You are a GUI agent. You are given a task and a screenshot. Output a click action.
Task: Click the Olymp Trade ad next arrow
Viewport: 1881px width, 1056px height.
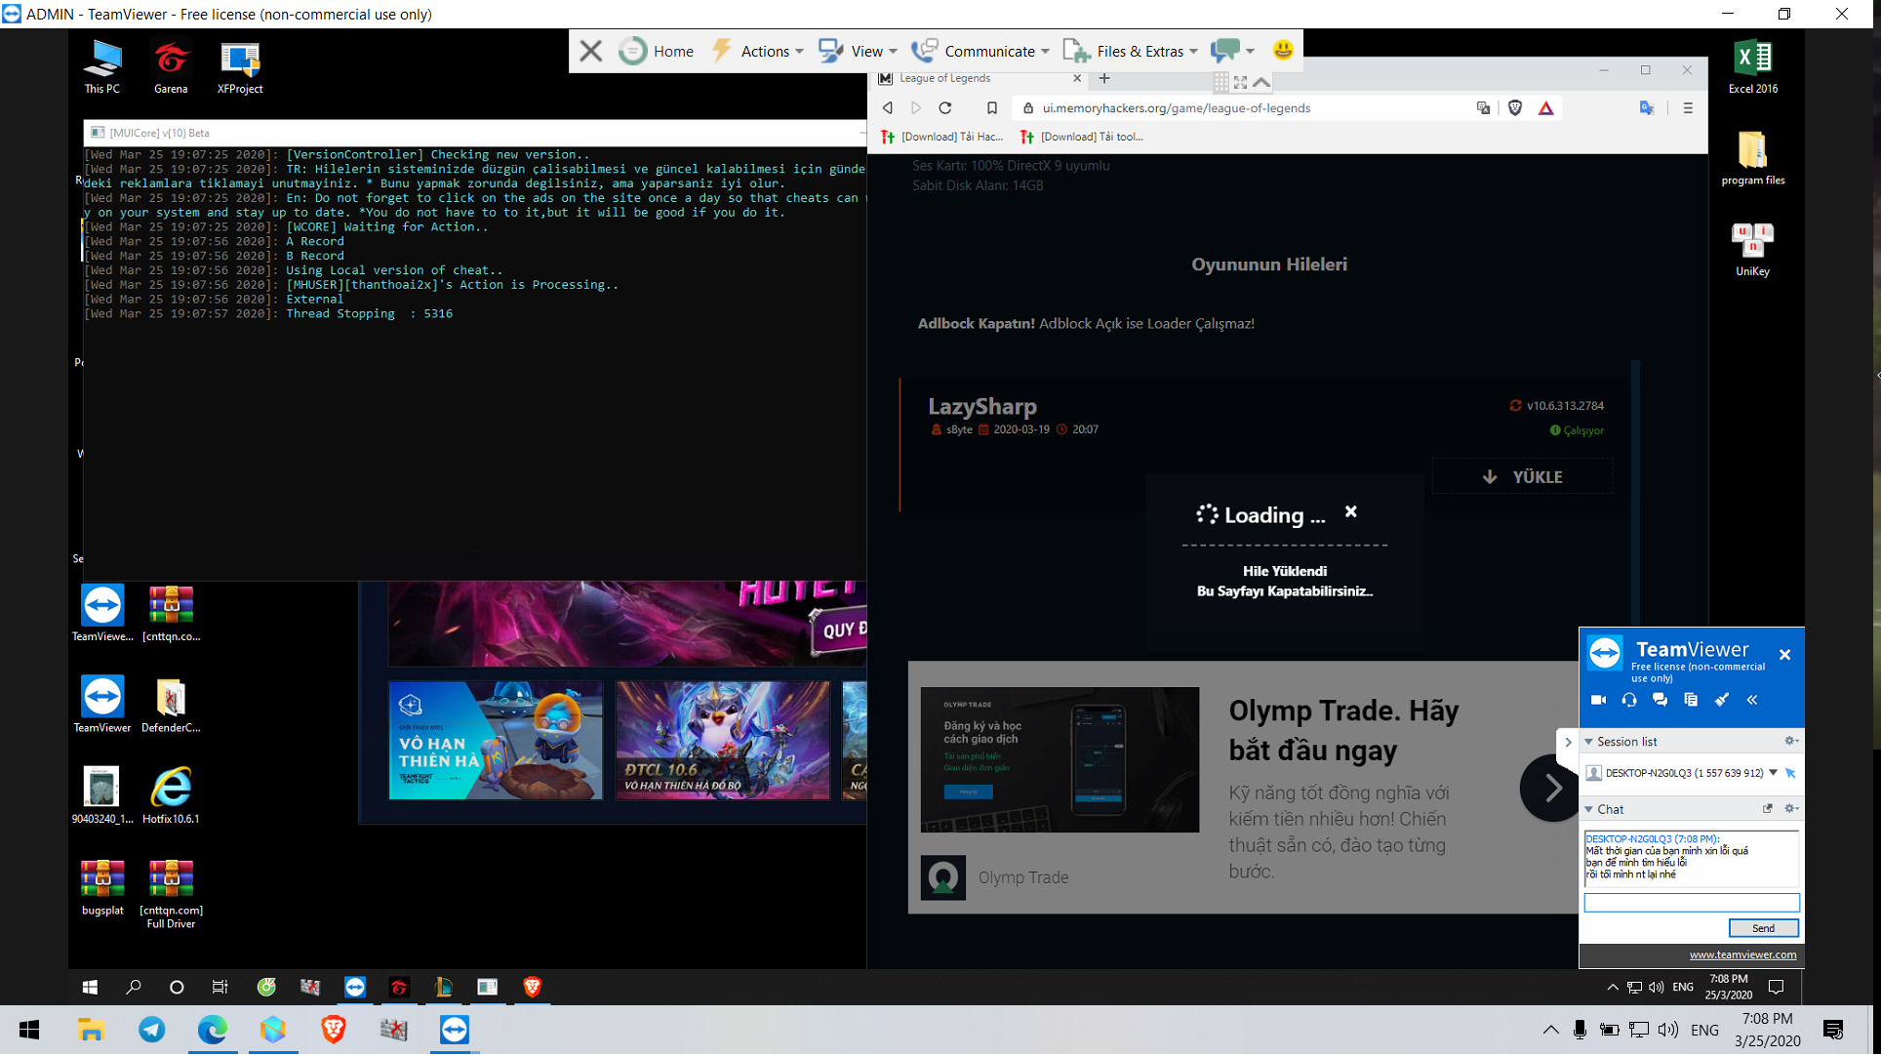(1550, 788)
